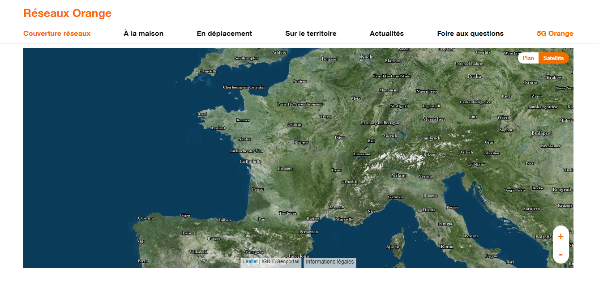599x281 pixels.
Task: Click the Paris 15e Arrondissement map label
Action: [x=300, y=104]
